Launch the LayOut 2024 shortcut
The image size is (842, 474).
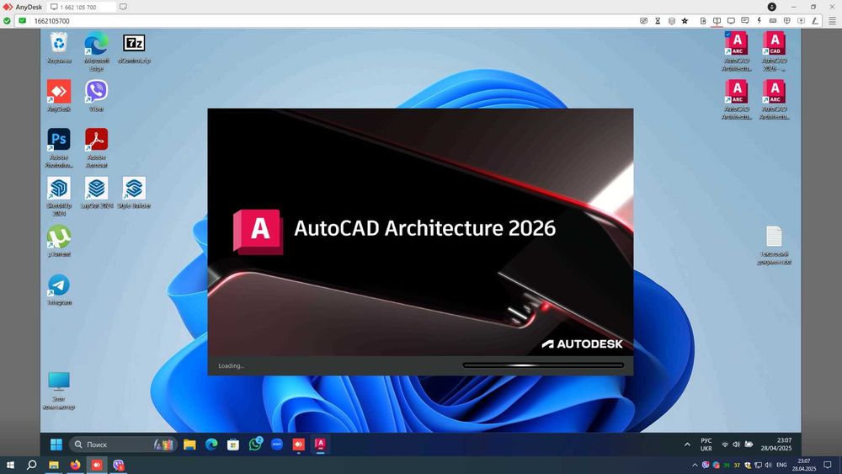pos(97,193)
